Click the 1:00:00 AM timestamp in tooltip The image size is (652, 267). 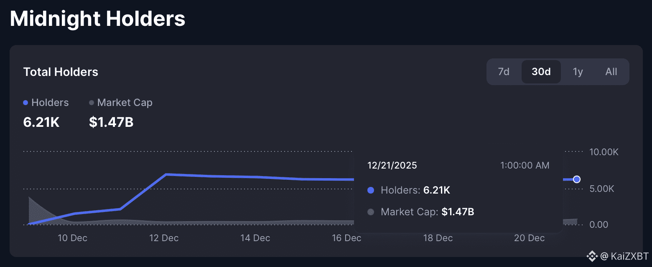[525, 165]
